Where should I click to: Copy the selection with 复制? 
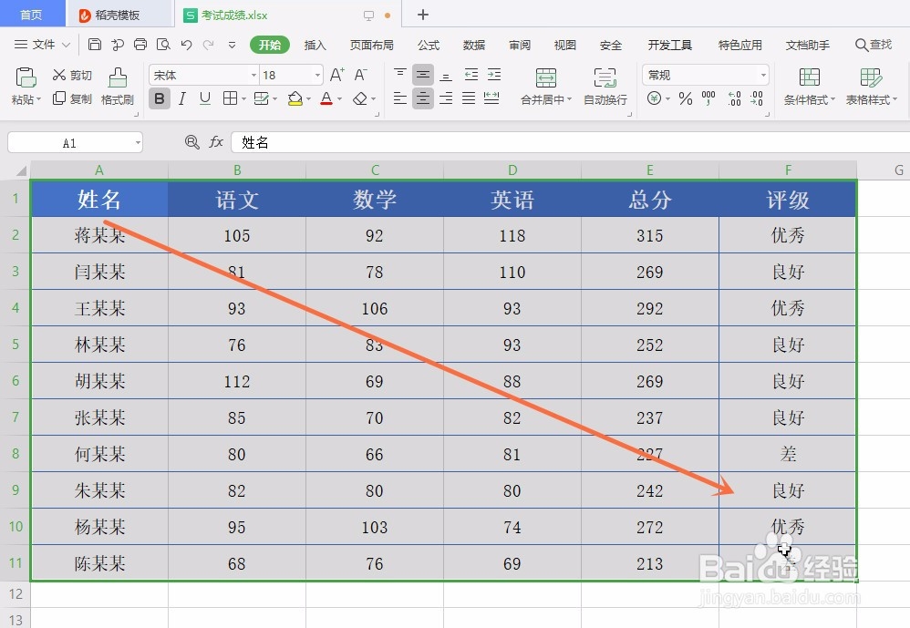[x=72, y=98]
